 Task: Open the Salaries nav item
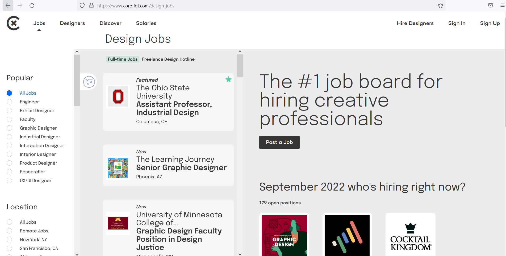146,23
